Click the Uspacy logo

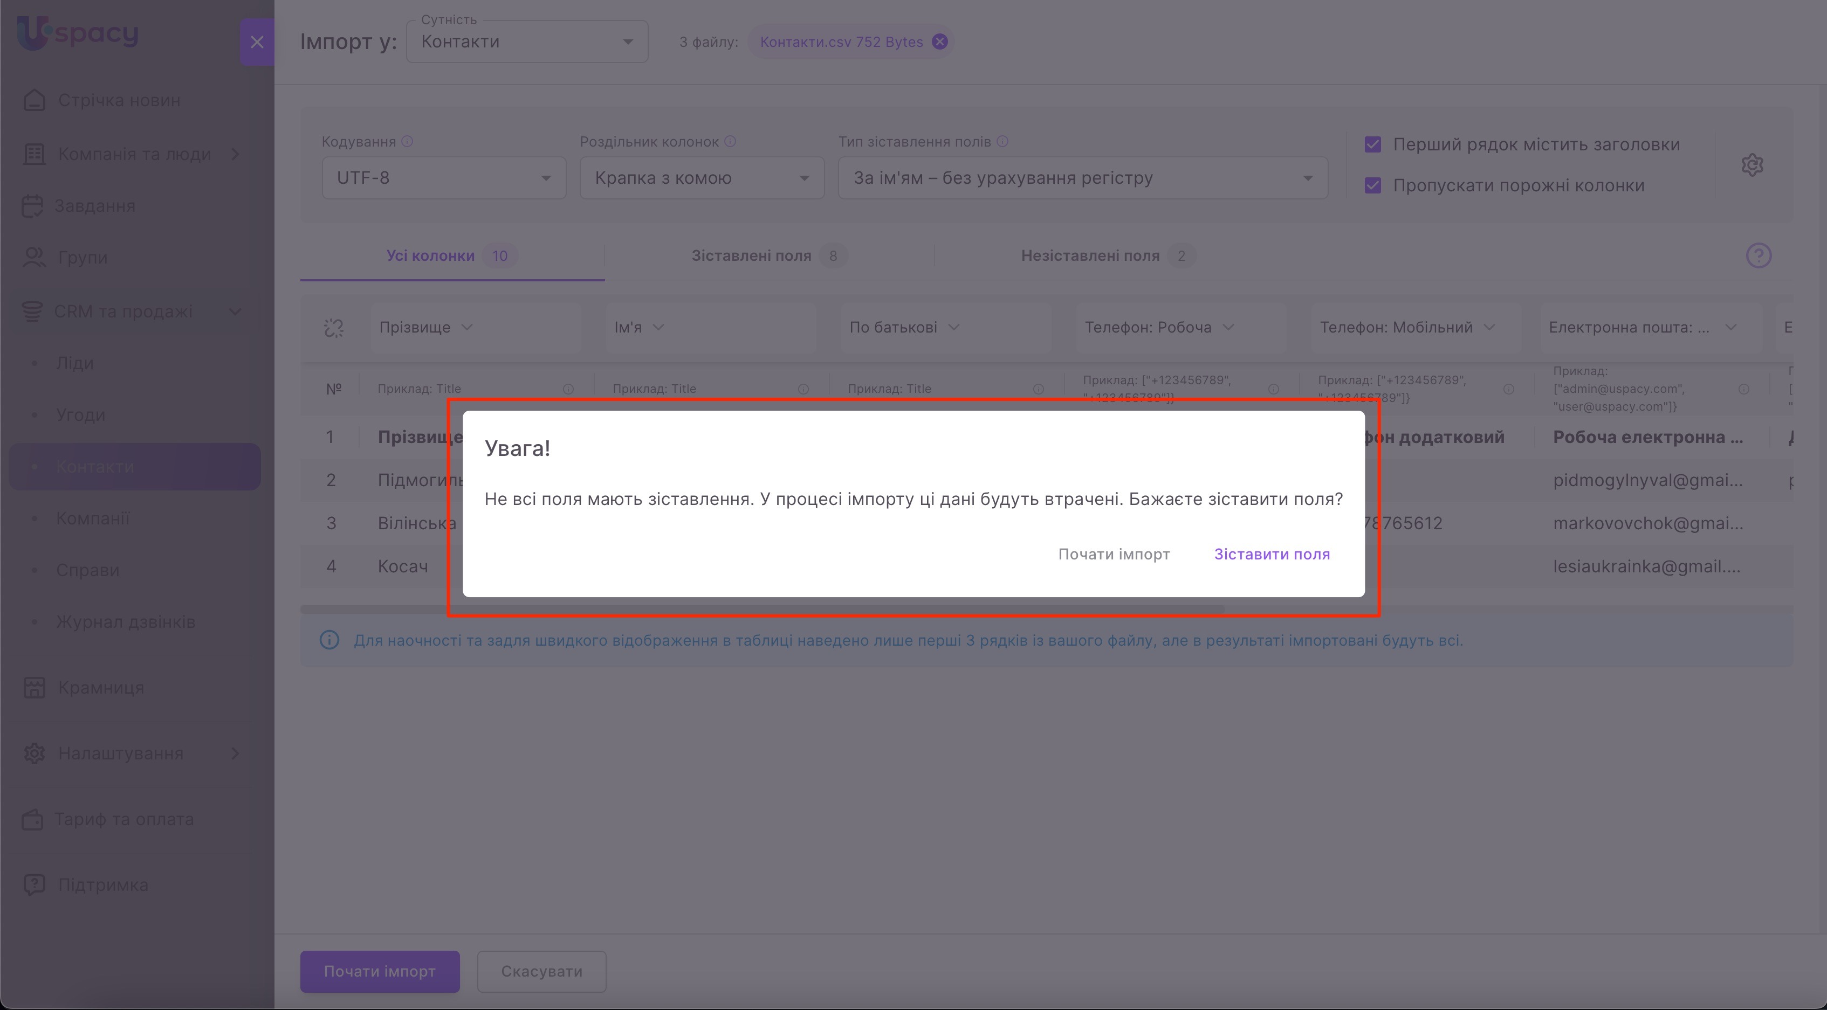point(78,33)
